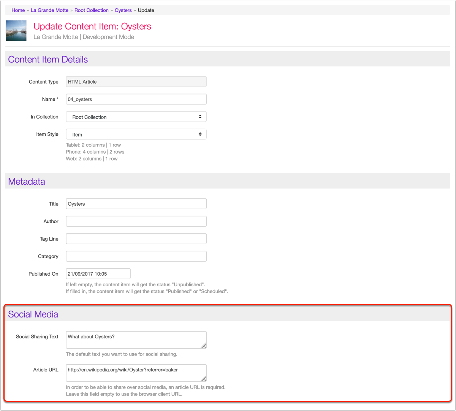The height and width of the screenshot is (411, 456).
Task: Click 'La Grande Motte | Development Mode' subtitle
Action: click(84, 37)
